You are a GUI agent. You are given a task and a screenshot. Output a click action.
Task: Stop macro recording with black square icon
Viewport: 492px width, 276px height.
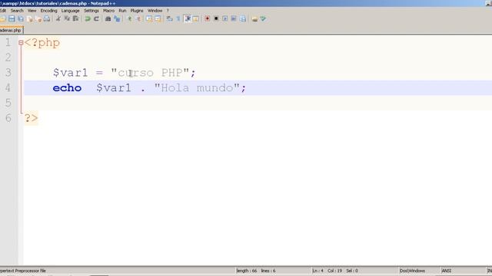click(x=216, y=18)
